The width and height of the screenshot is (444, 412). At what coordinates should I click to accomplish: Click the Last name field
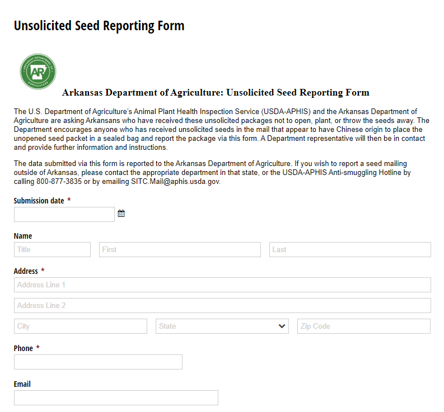[350, 249]
